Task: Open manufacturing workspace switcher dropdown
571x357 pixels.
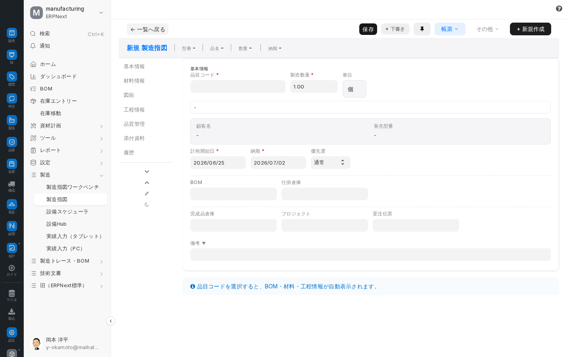Action: click(67, 13)
